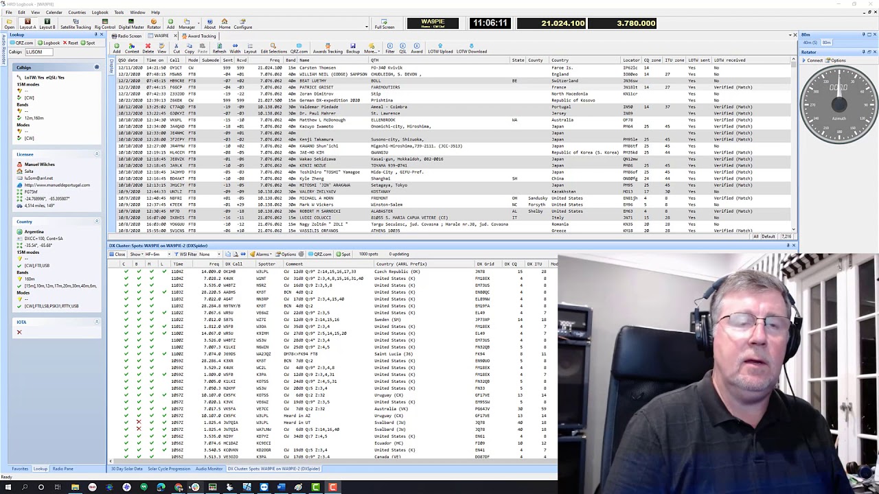Open Home in main toolbar
This screenshot has height=494, width=879.
pos(225,24)
